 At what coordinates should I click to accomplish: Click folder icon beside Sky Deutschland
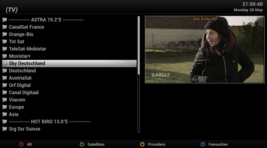tap(5, 64)
